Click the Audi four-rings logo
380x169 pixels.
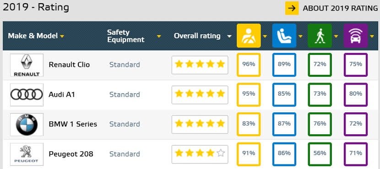[27, 95]
